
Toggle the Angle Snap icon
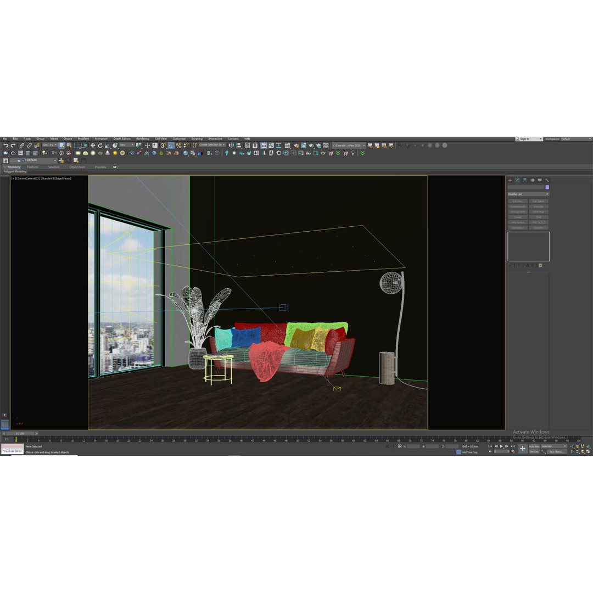(x=171, y=145)
